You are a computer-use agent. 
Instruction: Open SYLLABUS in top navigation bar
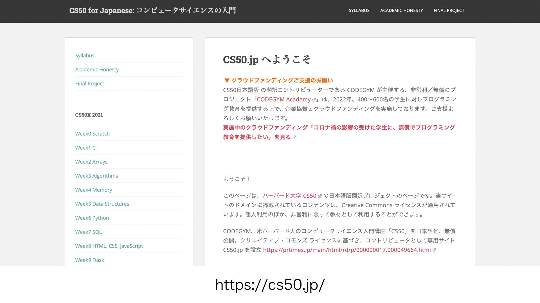coord(359,10)
